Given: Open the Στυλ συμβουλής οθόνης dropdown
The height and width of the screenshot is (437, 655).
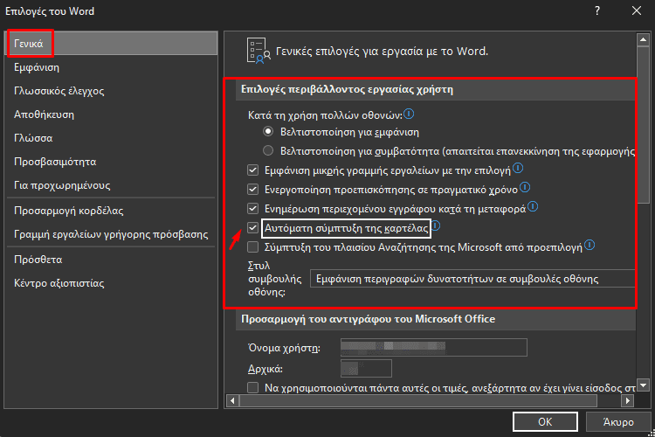Looking at the screenshot, I should coord(472,279).
